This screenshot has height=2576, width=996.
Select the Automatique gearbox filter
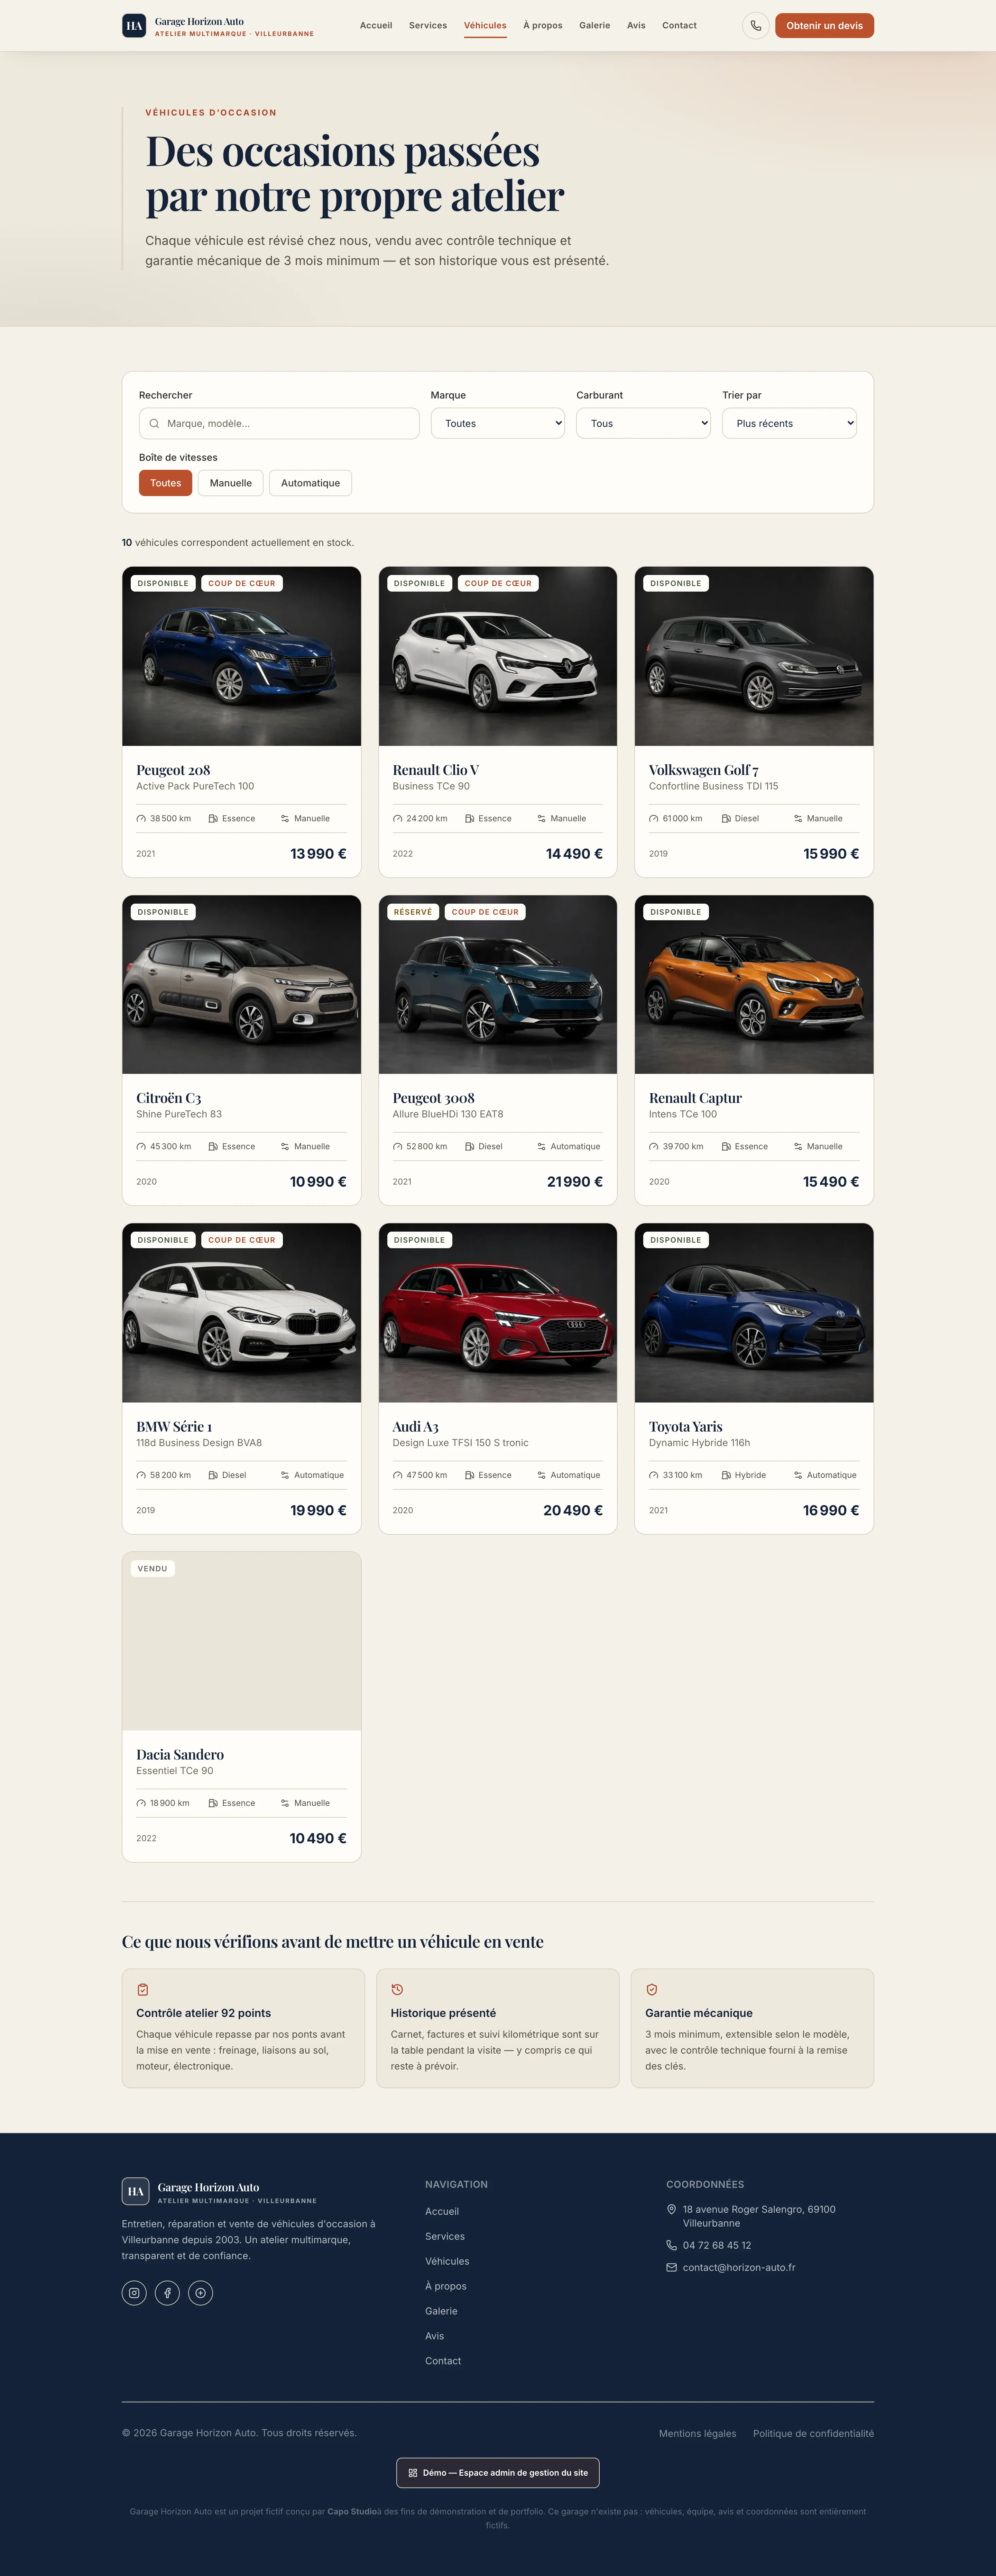pos(310,483)
